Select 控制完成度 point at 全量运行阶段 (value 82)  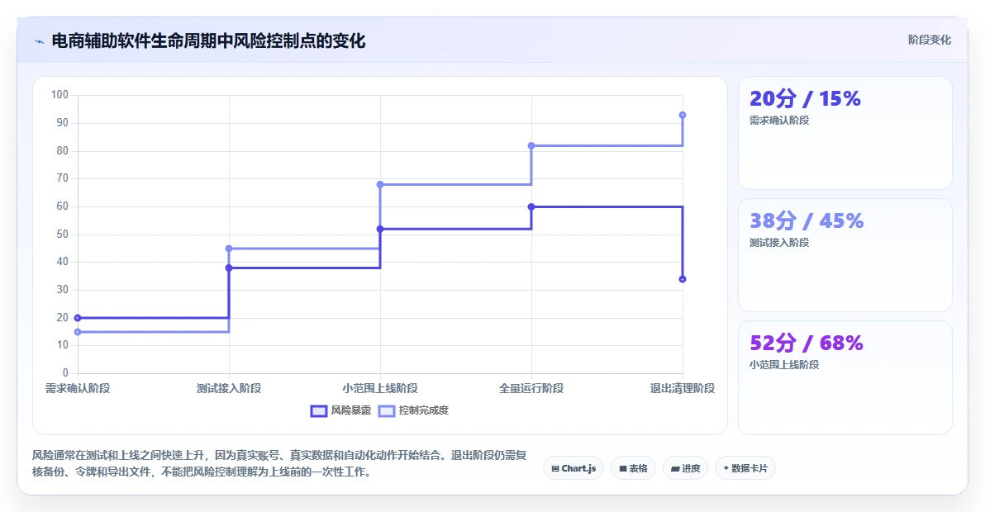tap(531, 145)
